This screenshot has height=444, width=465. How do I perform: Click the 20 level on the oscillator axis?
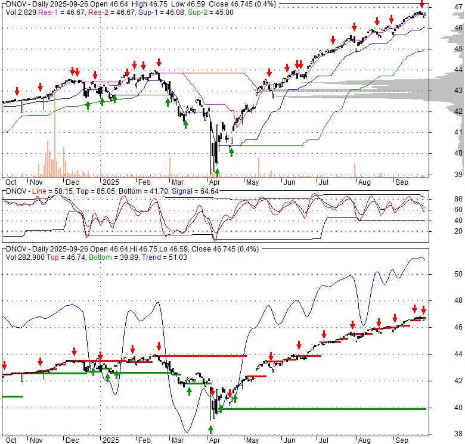458,231
